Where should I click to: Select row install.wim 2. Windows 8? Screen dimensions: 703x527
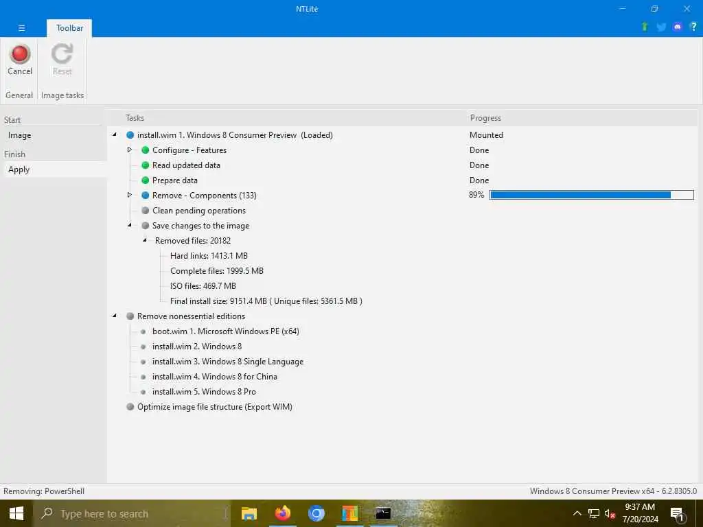(197, 347)
